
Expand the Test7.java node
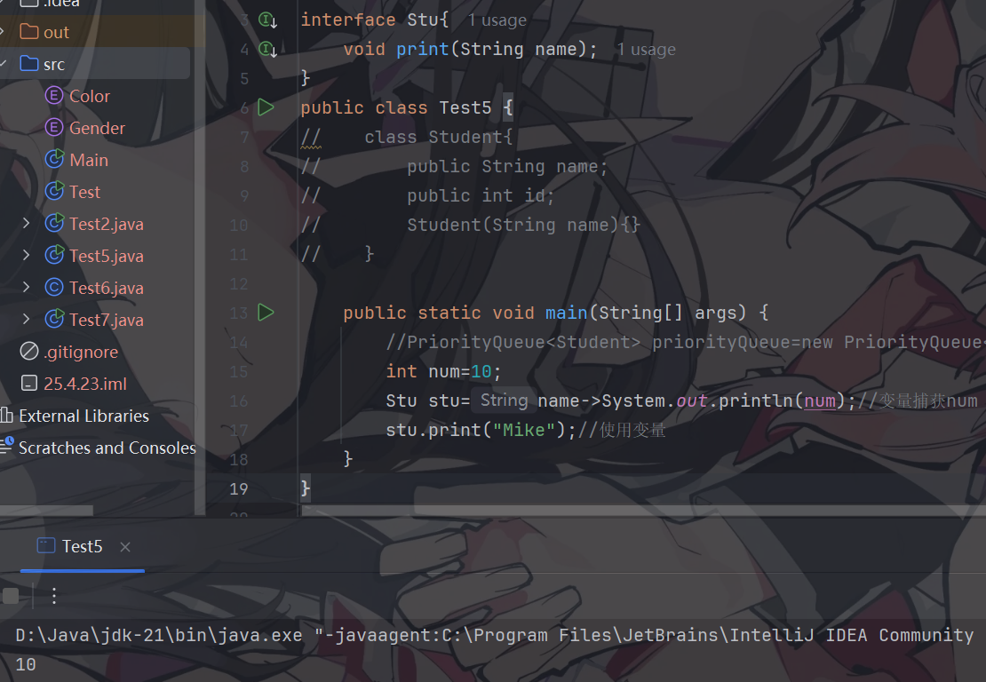click(26, 320)
